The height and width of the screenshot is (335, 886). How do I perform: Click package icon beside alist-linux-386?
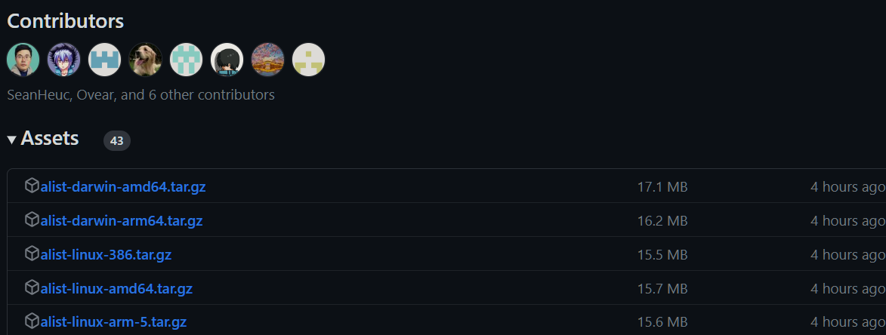point(32,254)
